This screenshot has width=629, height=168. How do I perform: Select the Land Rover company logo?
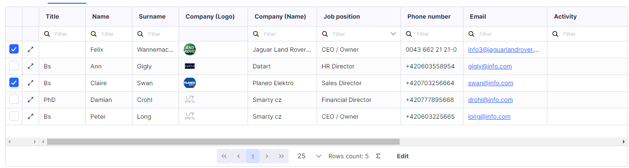pos(190,49)
